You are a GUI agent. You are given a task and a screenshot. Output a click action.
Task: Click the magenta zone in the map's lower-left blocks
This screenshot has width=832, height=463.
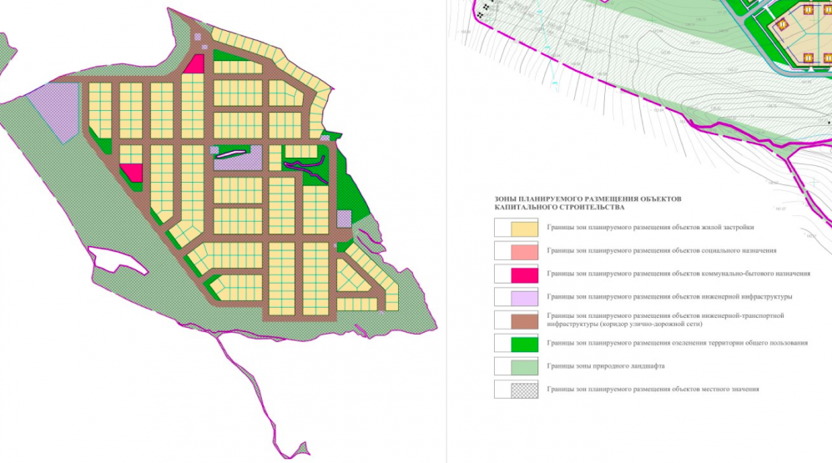tap(133, 172)
